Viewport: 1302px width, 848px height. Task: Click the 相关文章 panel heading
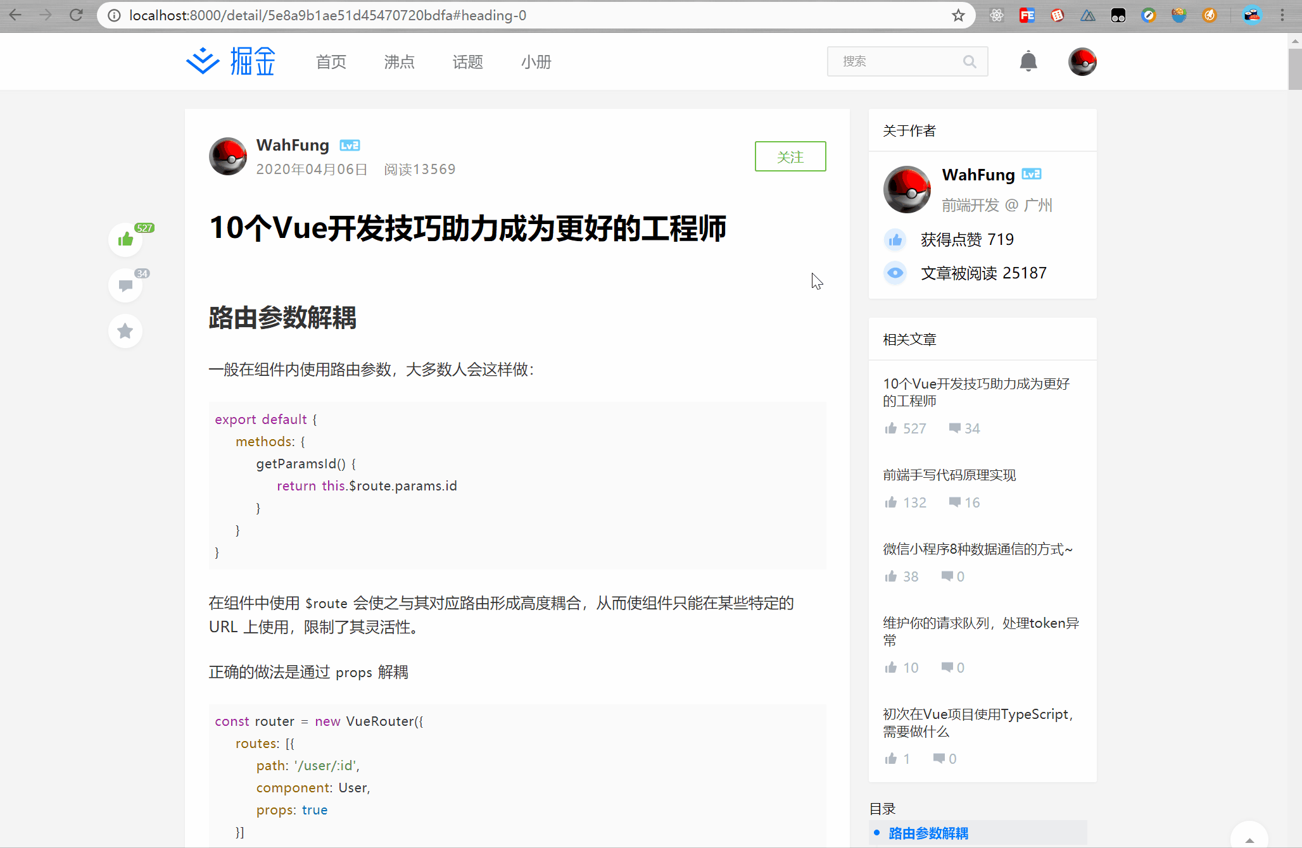[x=909, y=340]
